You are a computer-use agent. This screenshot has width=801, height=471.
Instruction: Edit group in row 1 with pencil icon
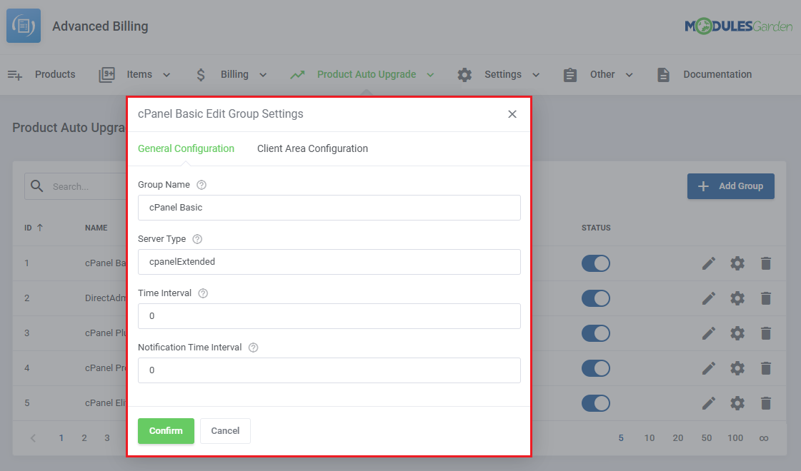point(709,263)
